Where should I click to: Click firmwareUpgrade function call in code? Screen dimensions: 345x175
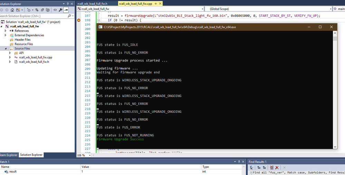click(x=138, y=16)
